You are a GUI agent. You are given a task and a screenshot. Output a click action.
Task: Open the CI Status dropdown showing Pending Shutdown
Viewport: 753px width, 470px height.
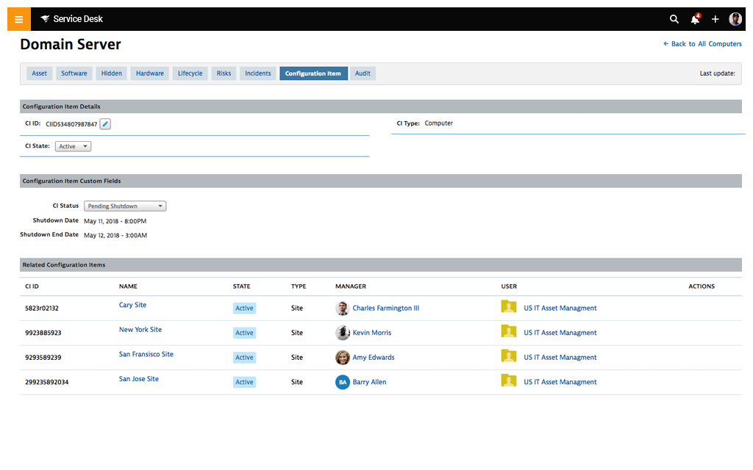[x=124, y=206]
